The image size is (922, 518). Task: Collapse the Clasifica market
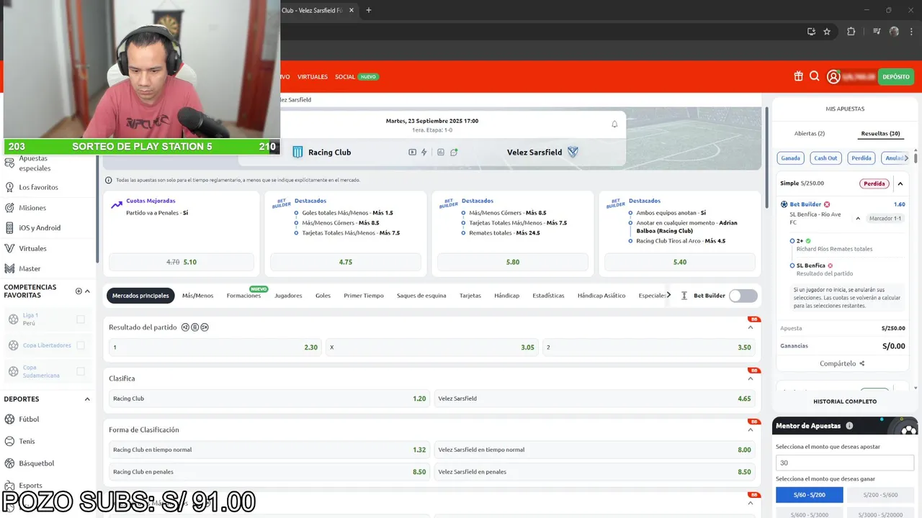pyautogui.click(x=751, y=378)
